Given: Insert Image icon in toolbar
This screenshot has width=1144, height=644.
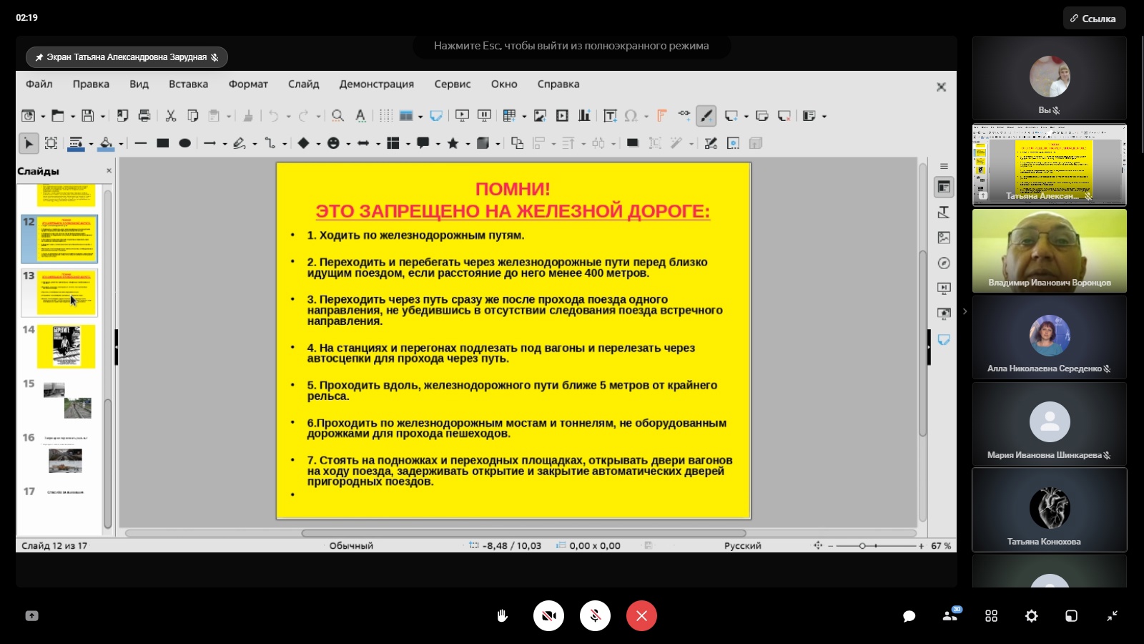Looking at the screenshot, I should pyautogui.click(x=540, y=115).
